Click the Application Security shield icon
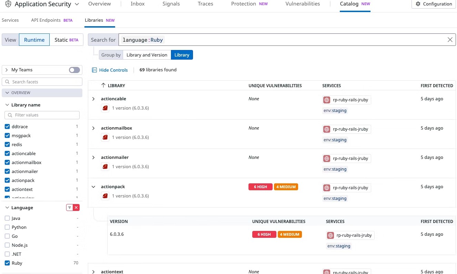 8,4
